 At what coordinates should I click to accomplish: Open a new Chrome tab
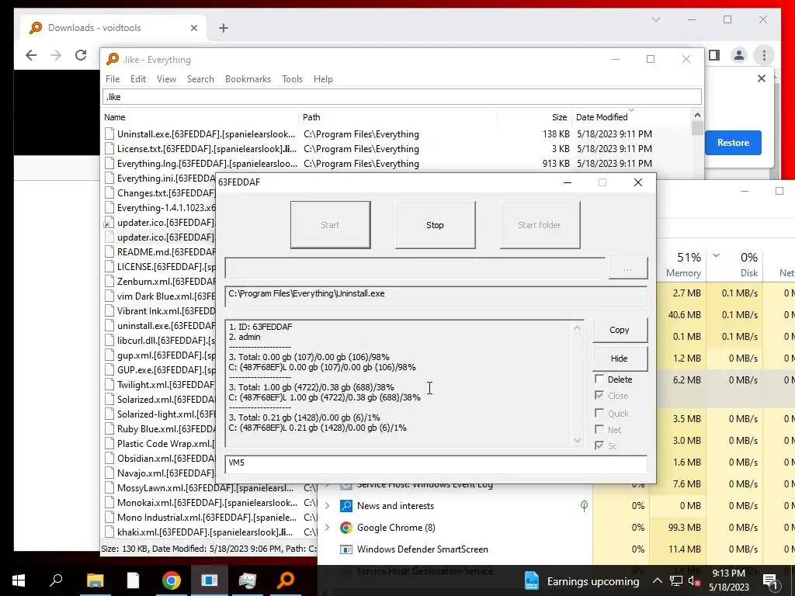(x=224, y=28)
